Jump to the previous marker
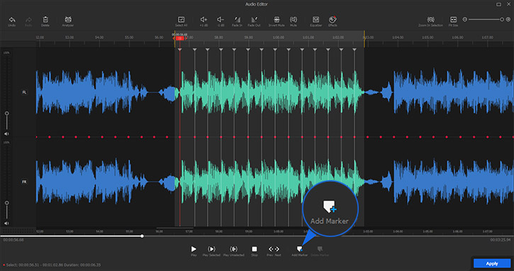The image size is (514, 271). (x=270, y=249)
